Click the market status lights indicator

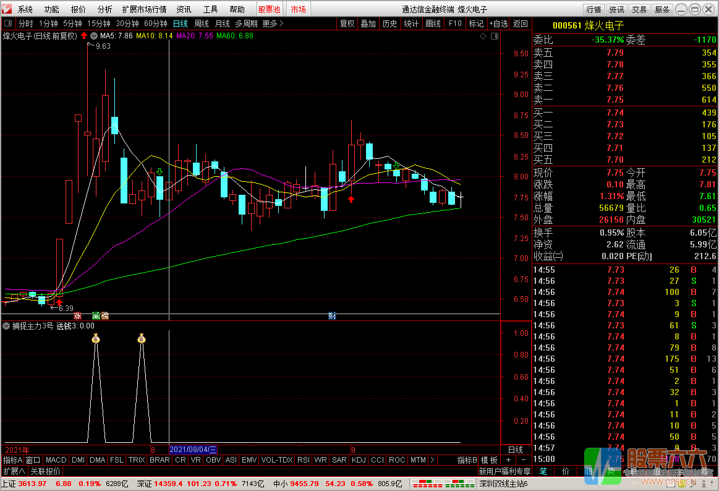tap(442, 484)
